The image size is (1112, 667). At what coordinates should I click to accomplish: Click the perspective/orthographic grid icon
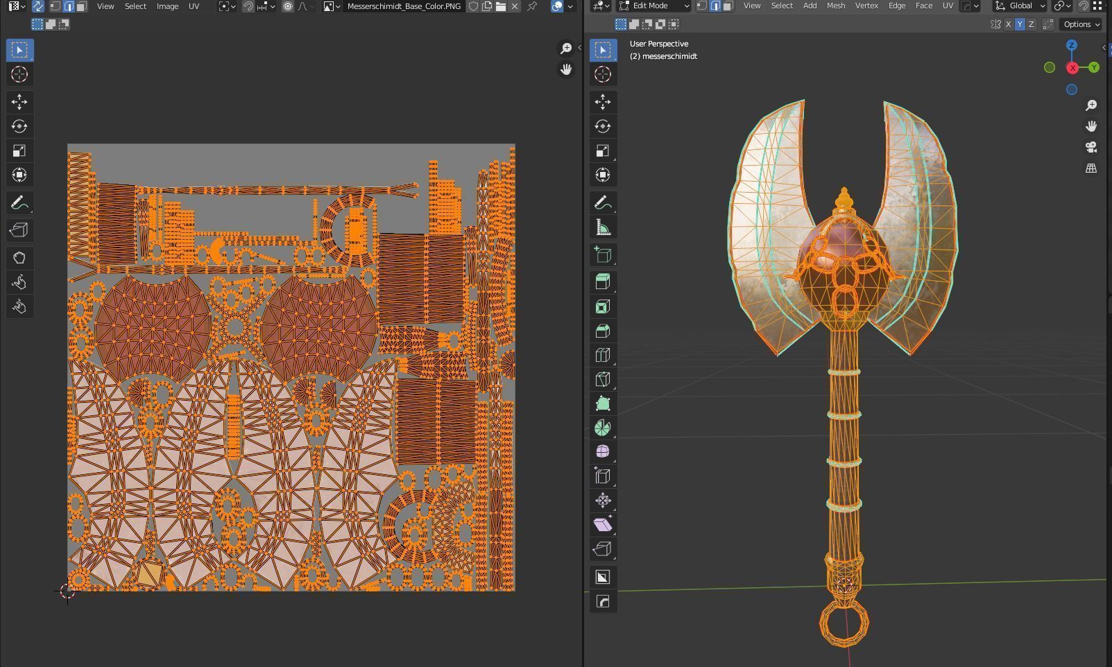1091,168
